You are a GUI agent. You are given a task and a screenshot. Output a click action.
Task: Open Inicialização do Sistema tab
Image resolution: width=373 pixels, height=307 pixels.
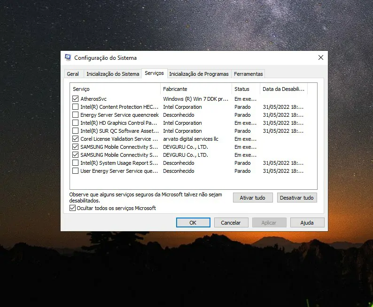click(x=113, y=74)
